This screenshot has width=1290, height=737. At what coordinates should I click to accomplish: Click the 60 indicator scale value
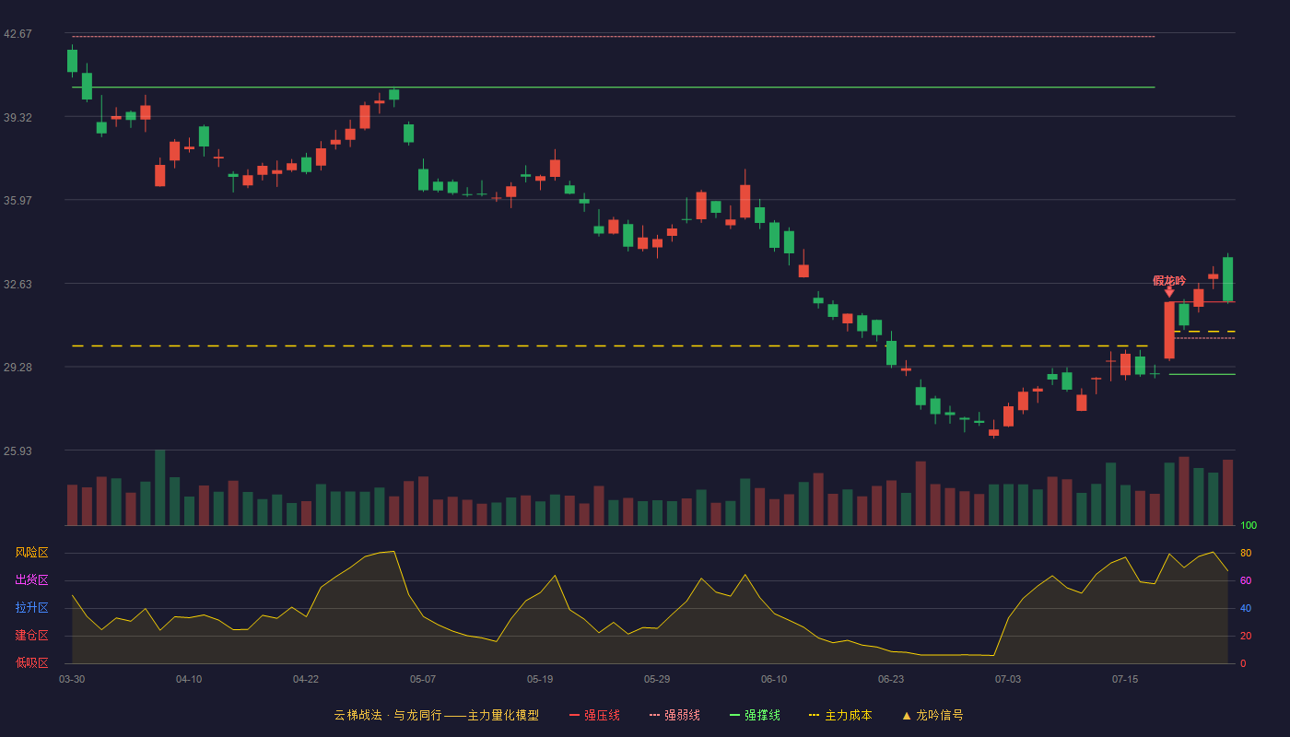pos(1246,580)
